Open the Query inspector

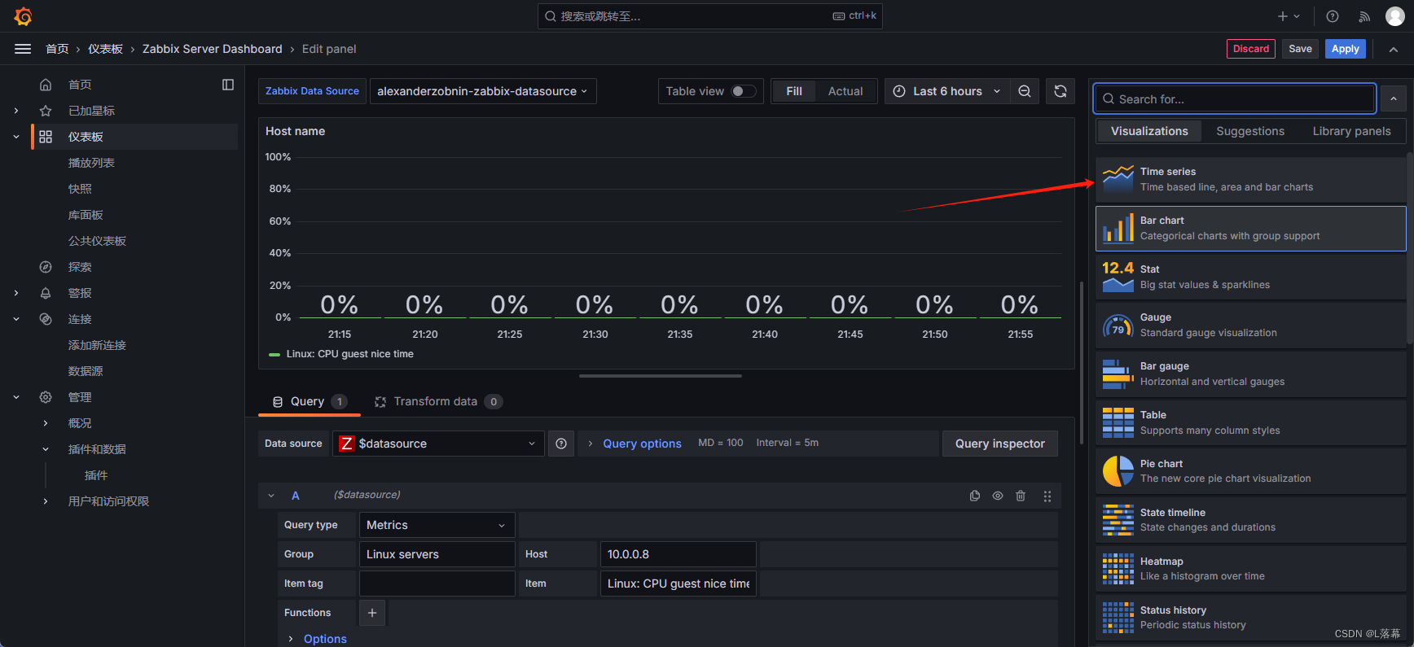coord(999,444)
